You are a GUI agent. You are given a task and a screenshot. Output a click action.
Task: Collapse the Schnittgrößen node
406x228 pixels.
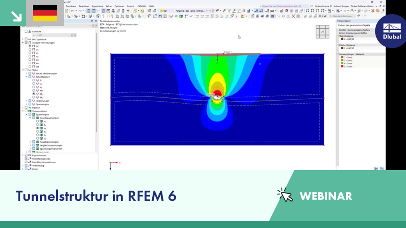[27, 77]
